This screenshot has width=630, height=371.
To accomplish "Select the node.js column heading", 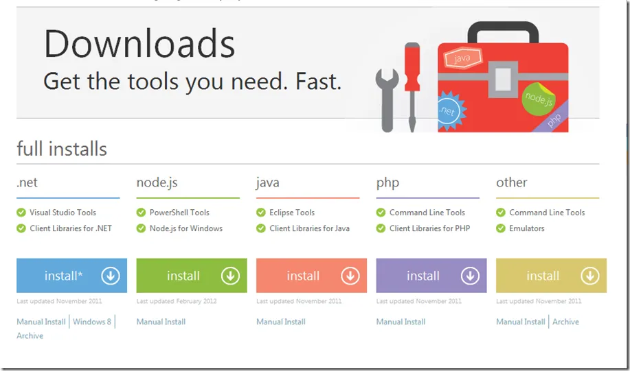I will pyautogui.click(x=157, y=183).
